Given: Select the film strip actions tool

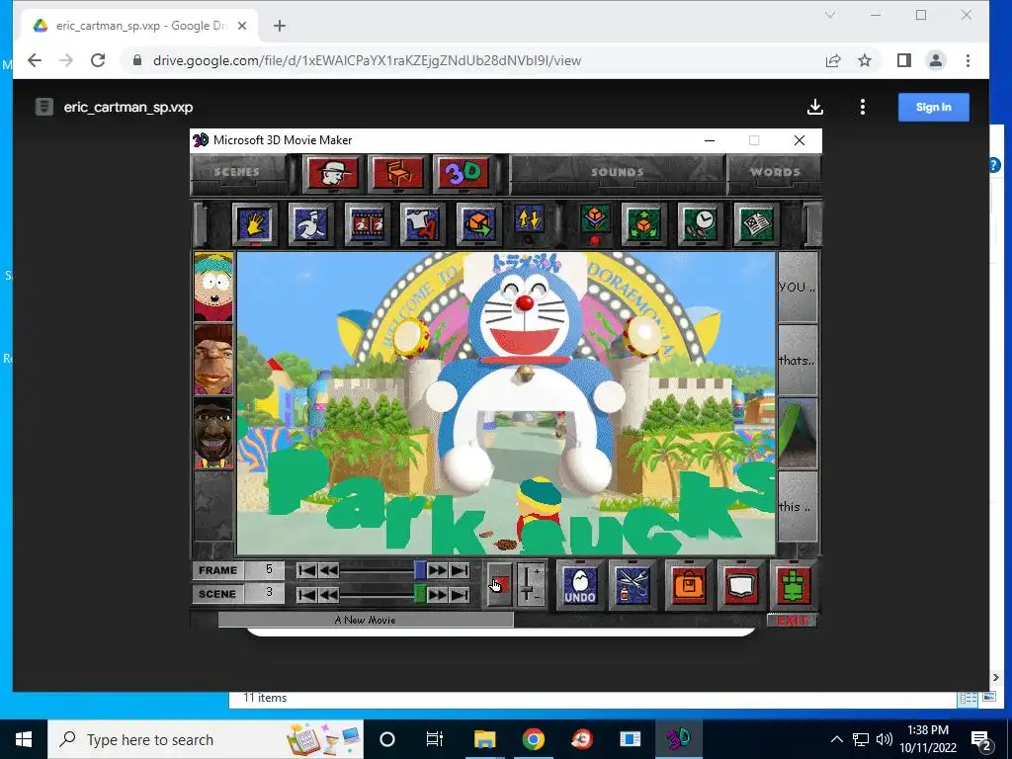Looking at the screenshot, I should [368, 224].
